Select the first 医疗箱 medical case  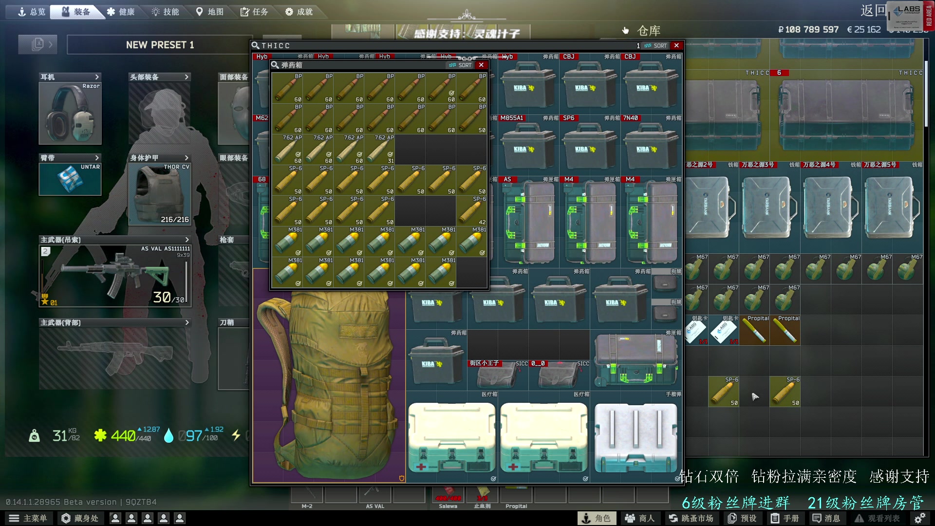point(452,436)
